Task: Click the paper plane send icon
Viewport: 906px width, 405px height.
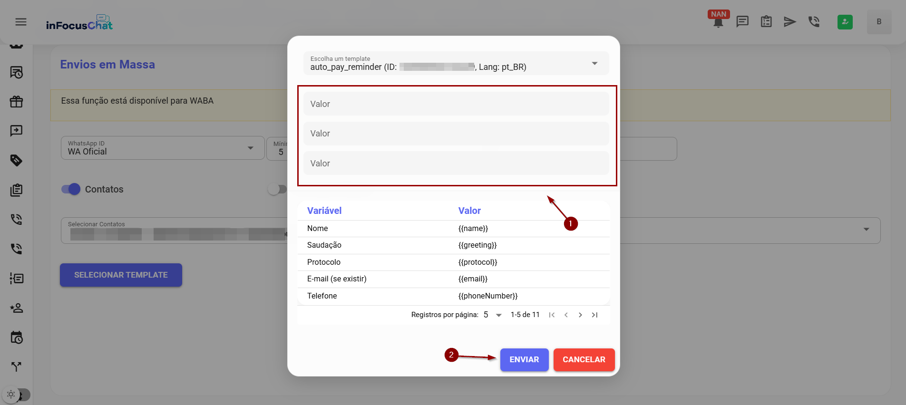Action: [790, 22]
